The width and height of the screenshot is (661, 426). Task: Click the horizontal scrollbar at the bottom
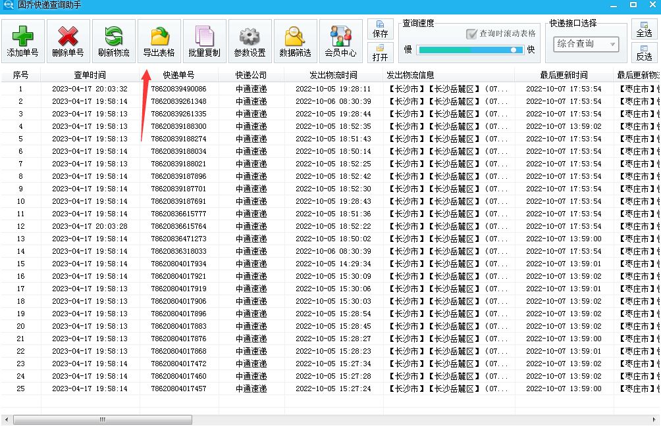(x=102, y=419)
